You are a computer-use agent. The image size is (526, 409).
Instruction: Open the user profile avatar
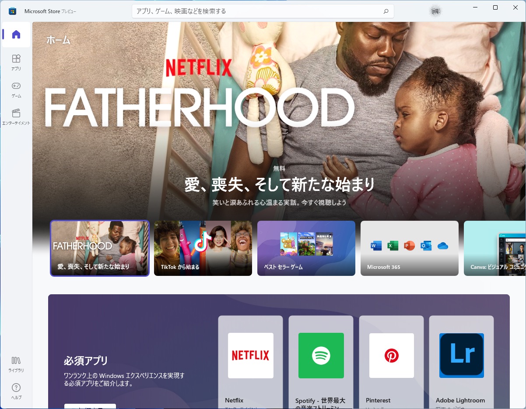point(435,11)
